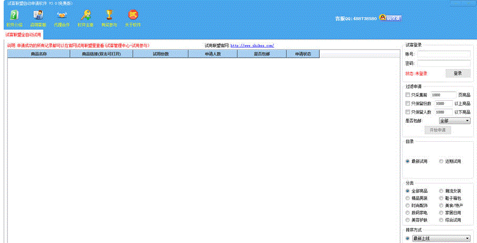Select the 潮流女装 category radio
The height and width of the screenshot is (243, 477).
tap(441, 191)
